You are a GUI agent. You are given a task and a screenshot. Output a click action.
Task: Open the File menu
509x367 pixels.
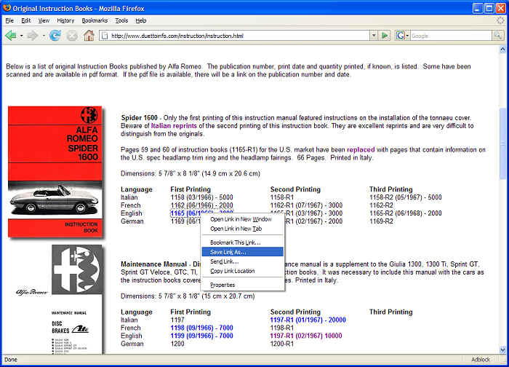click(9, 20)
